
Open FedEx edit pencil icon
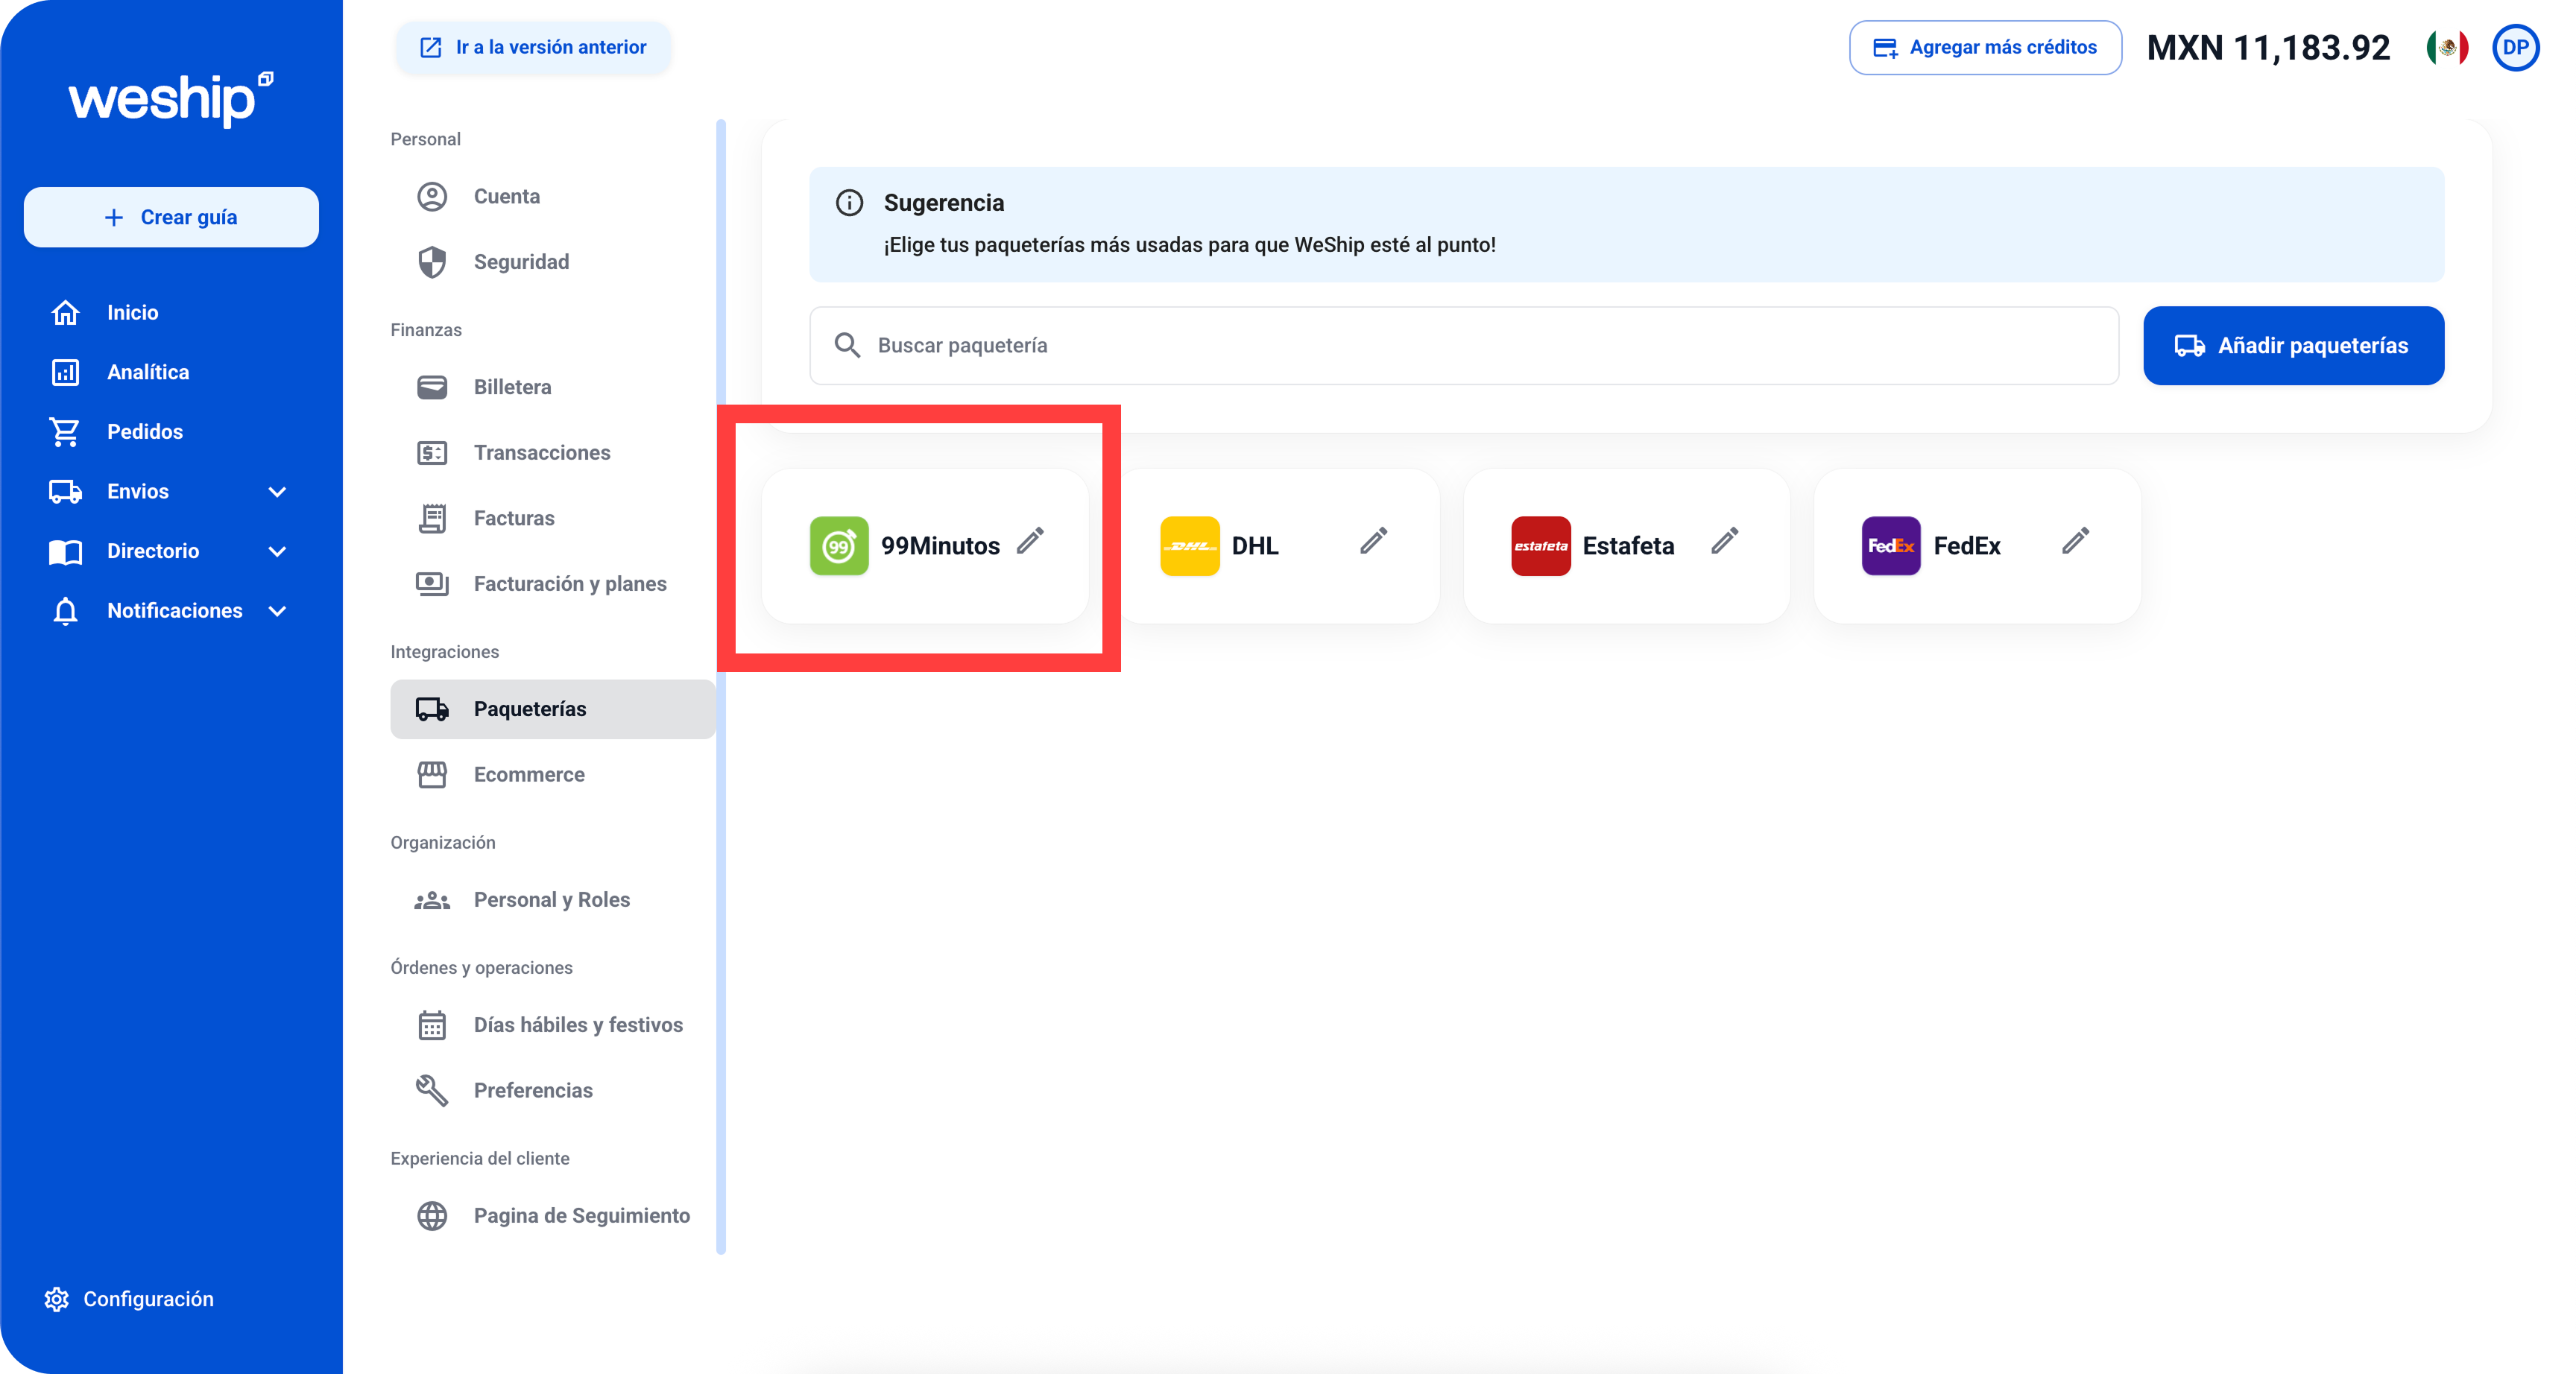point(2075,541)
